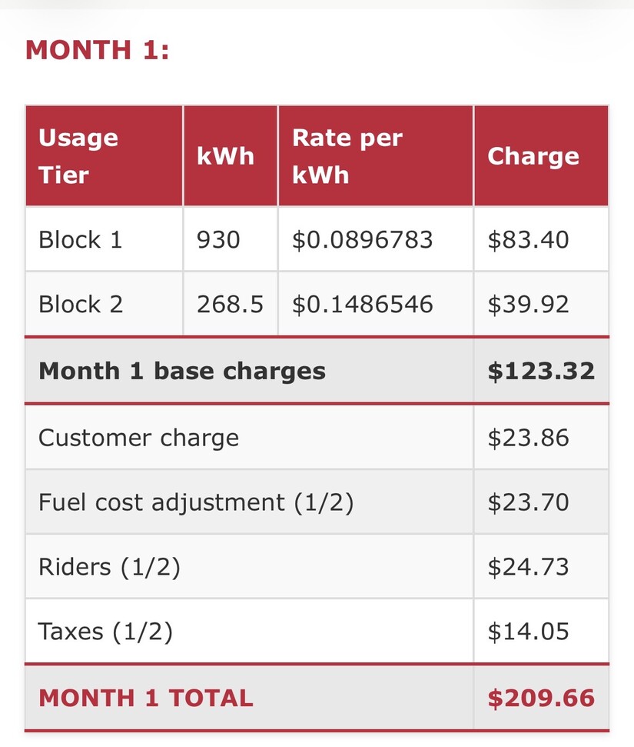Click the Rate per kWh header
Image resolution: width=634 pixels, height=747 pixels.
[x=376, y=155]
